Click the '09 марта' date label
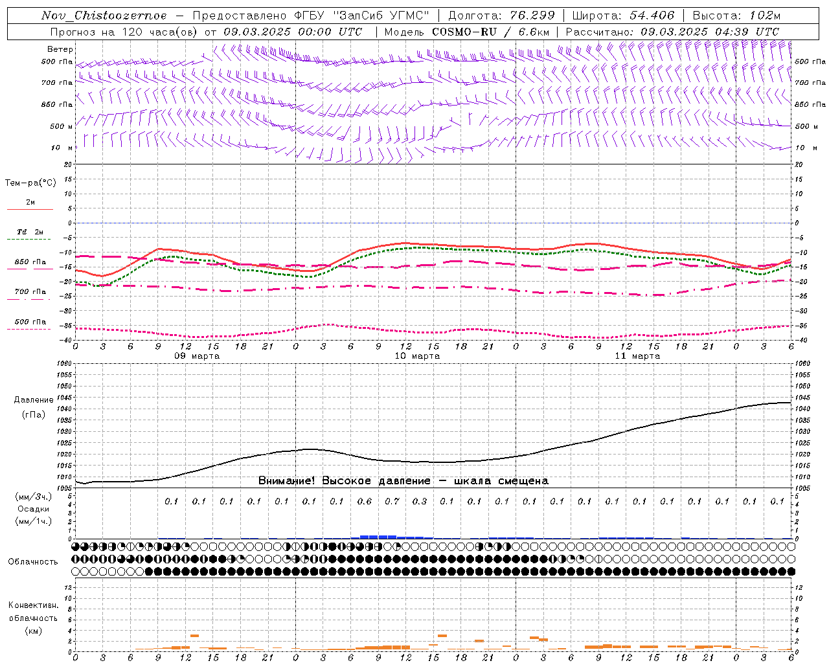 (197, 356)
